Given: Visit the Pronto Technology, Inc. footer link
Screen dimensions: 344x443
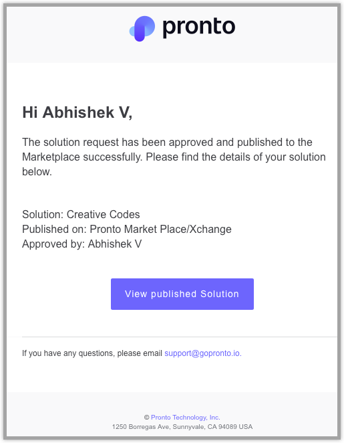Looking at the screenshot, I should (186, 418).
